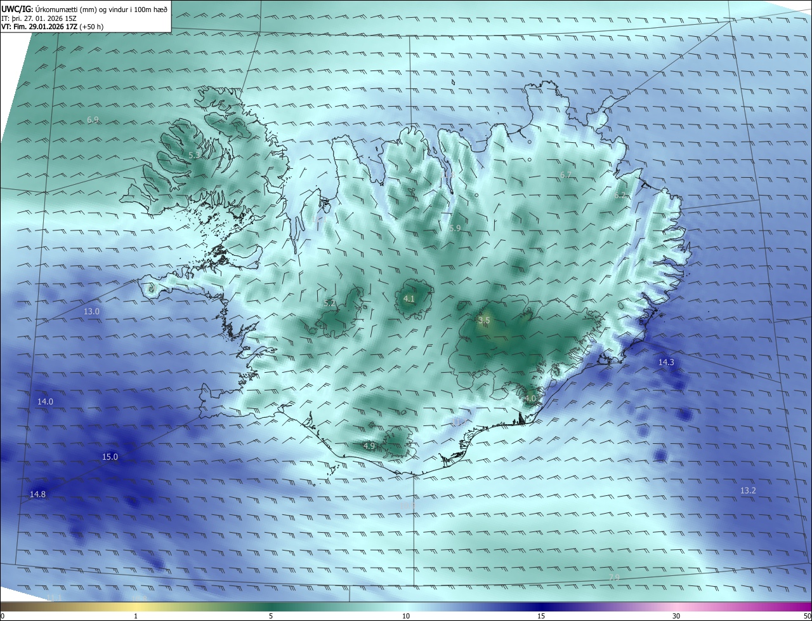Click the color scale tick labeled 50
Image resolution: width=812 pixels, height=621 pixels.
807,616
